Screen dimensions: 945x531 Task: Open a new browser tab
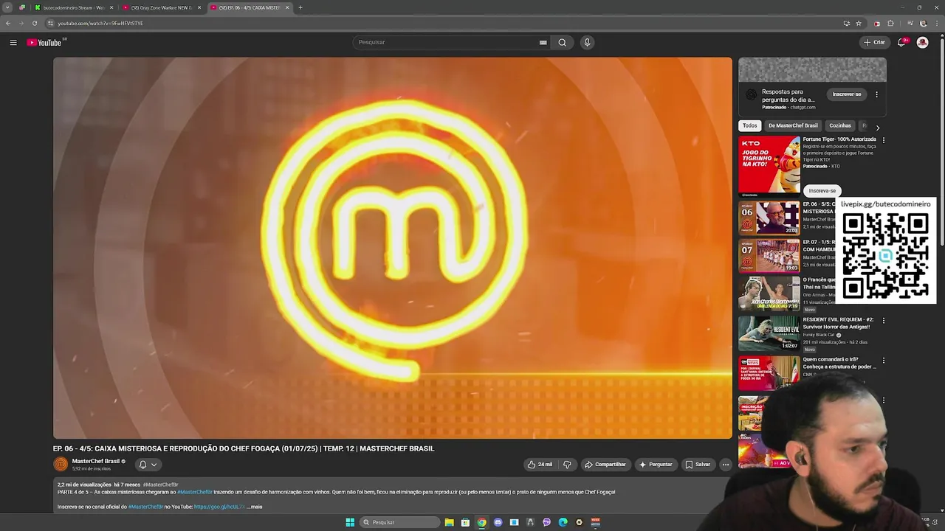[x=300, y=7]
